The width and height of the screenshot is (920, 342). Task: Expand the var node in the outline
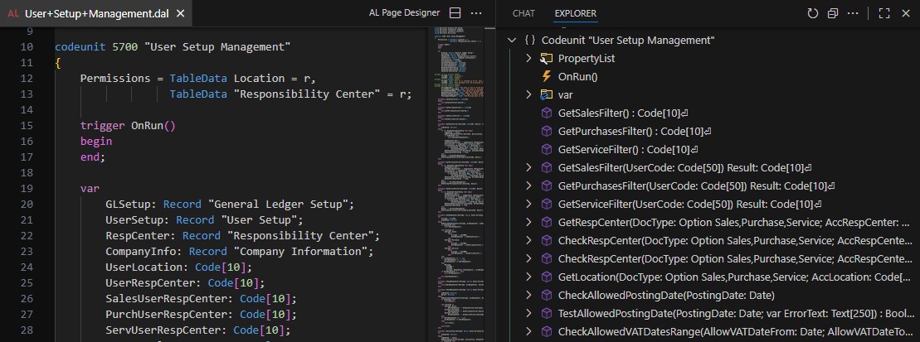pyautogui.click(x=528, y=95)
